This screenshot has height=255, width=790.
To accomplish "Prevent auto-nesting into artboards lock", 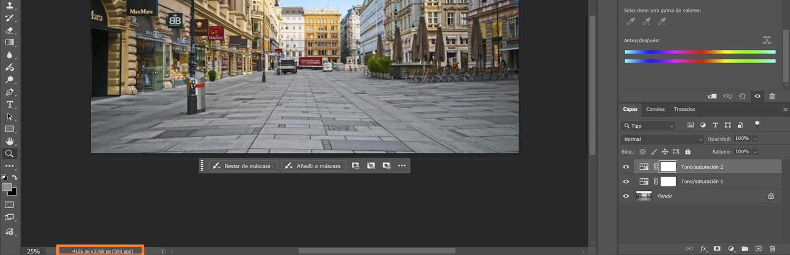I will [677, 151].
